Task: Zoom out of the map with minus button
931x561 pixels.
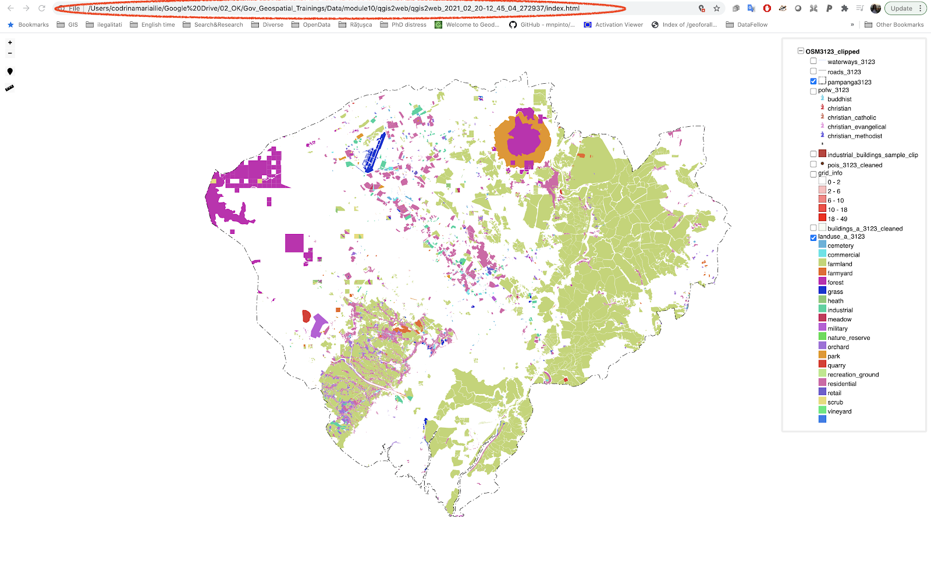Action: (10, 54)
